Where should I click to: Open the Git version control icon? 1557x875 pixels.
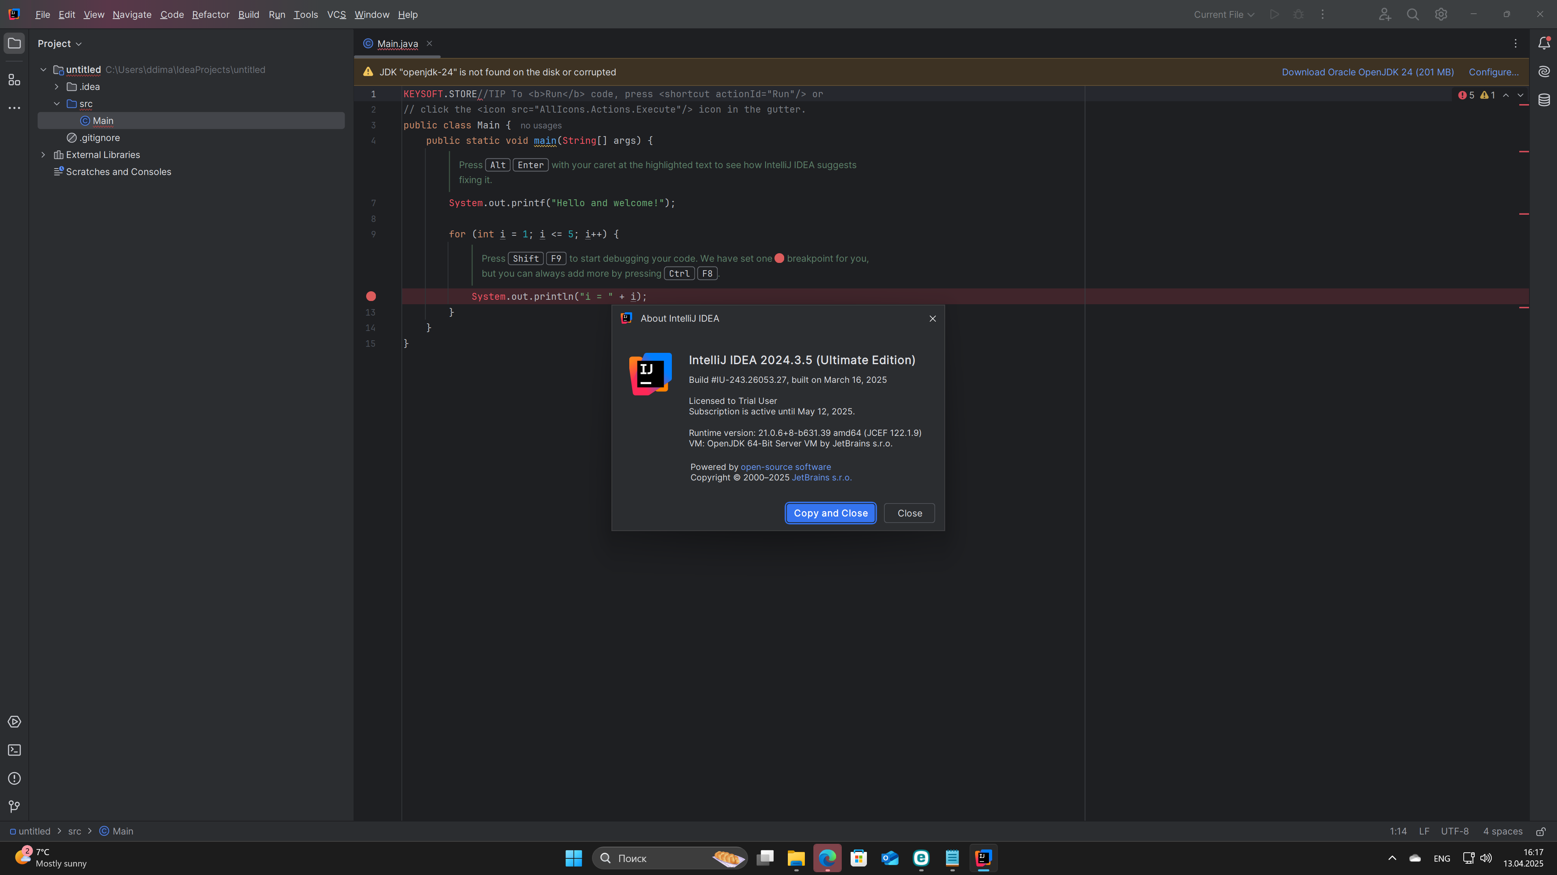(14, 807)
